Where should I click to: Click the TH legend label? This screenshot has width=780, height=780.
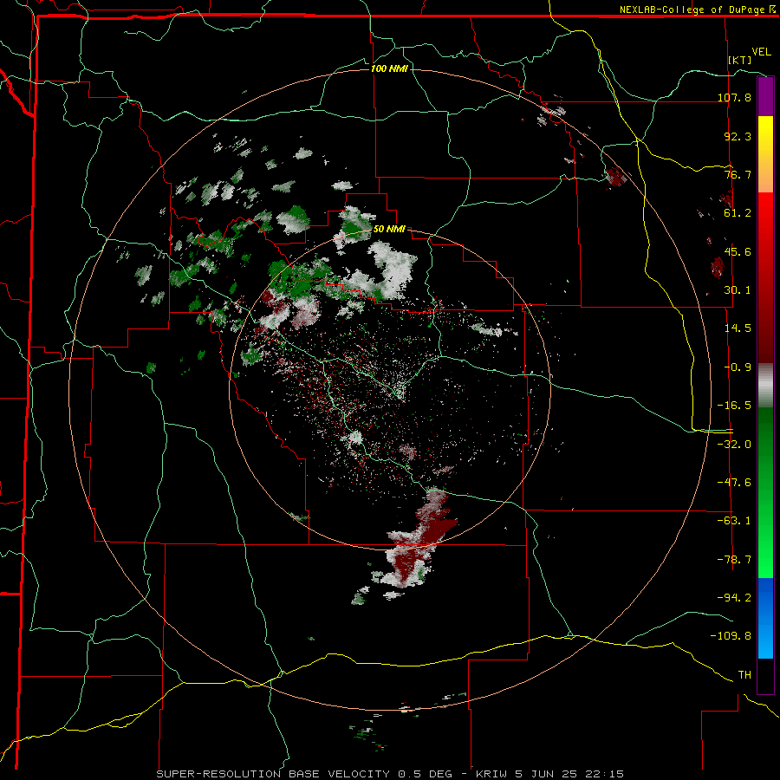[x=744, y=675]
